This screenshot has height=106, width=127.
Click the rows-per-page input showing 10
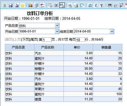[80, 40]
